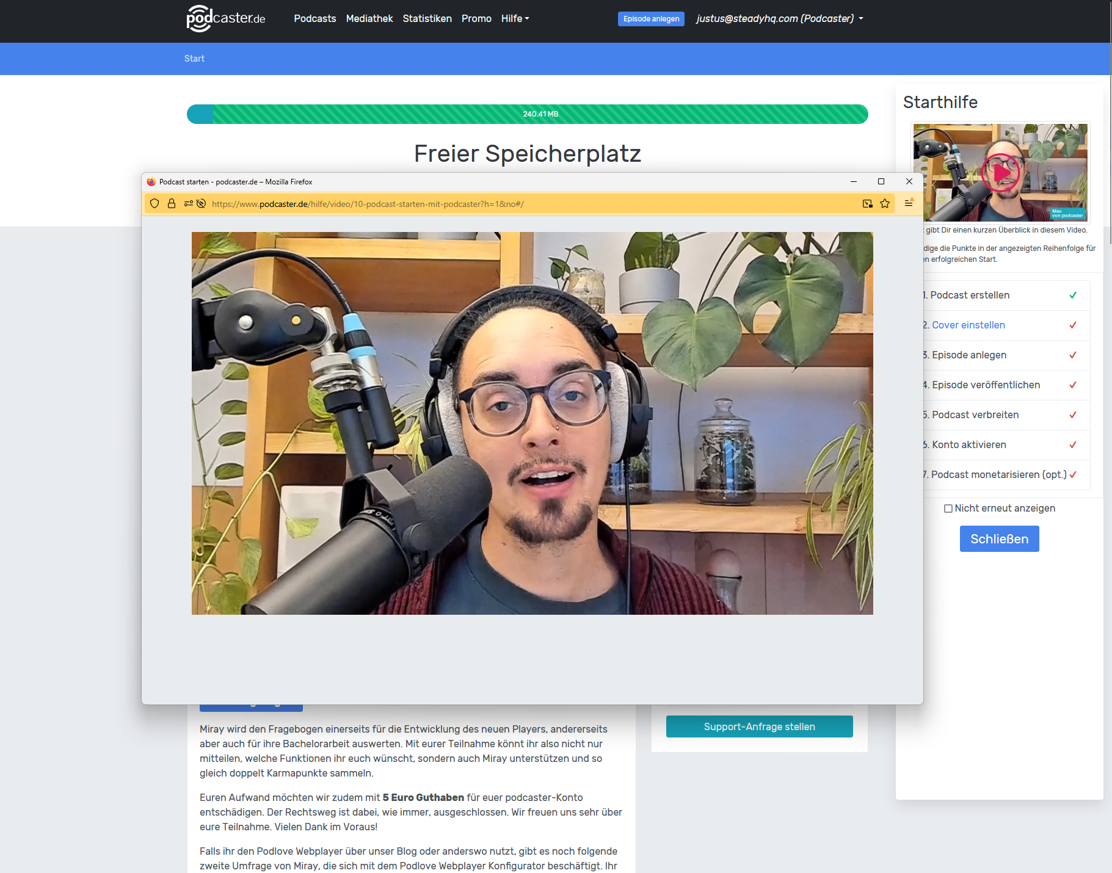Expand the Hilfe dropdown menu
Screen dimensions: 1112x873
515,18
